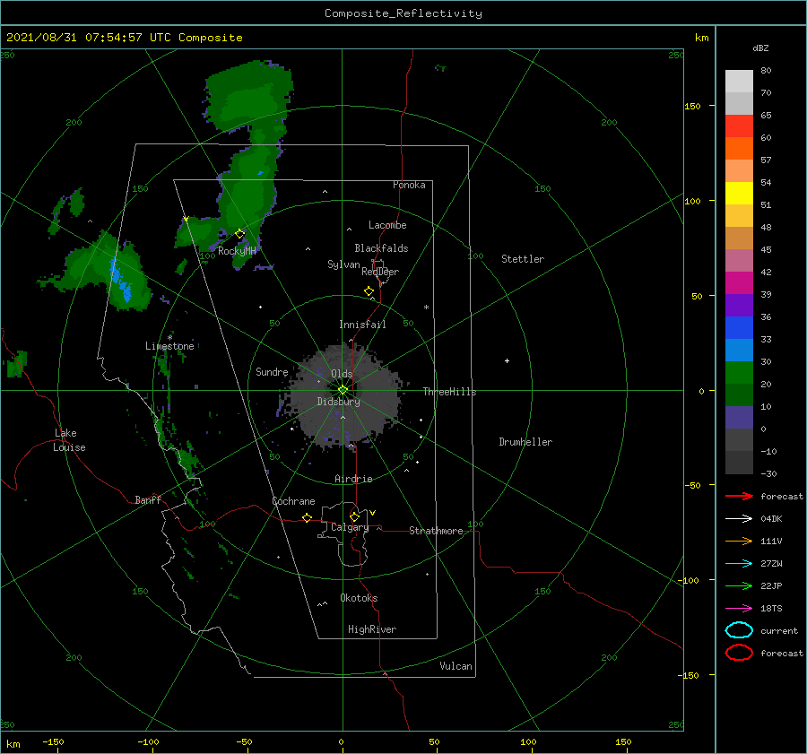Click the yellow diamond marker below Cochrane

(308, 517)
